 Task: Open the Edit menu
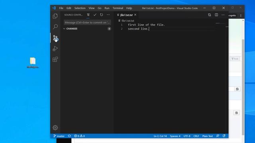tap(69, 8)
